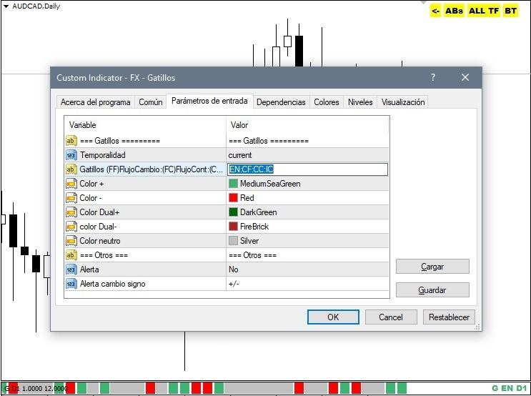Click the 123 icon next to Alerta

tap(71, 269)
